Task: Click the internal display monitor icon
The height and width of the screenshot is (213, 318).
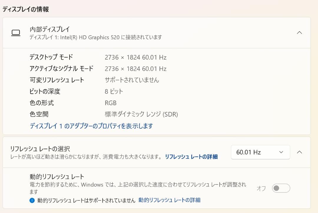Action: [x=16, y=33]
